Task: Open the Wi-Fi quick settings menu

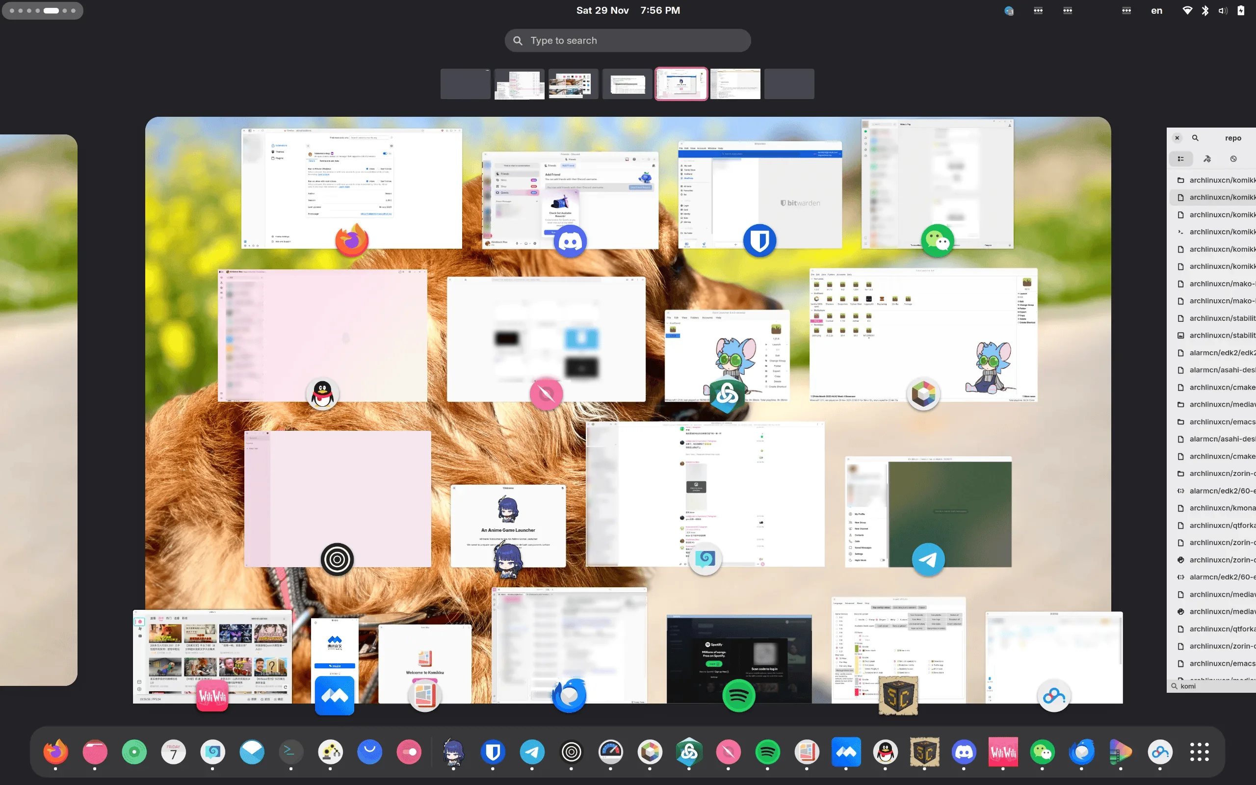Action: tap(1187, 10)
